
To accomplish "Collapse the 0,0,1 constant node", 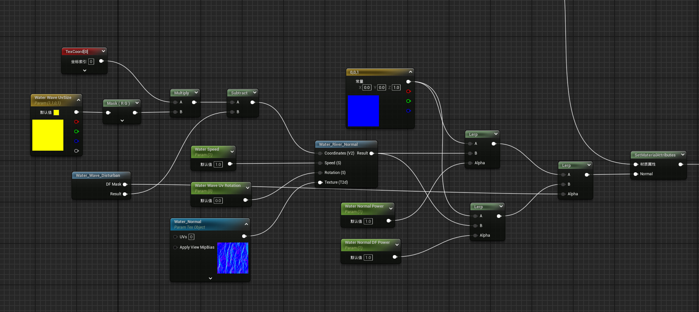I will (411, 72).
